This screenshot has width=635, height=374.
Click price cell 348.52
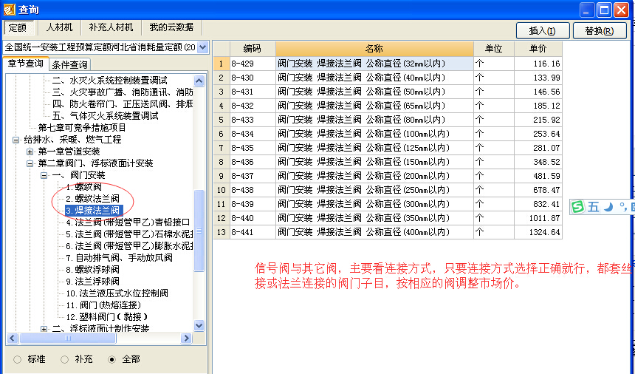[538, 162]
